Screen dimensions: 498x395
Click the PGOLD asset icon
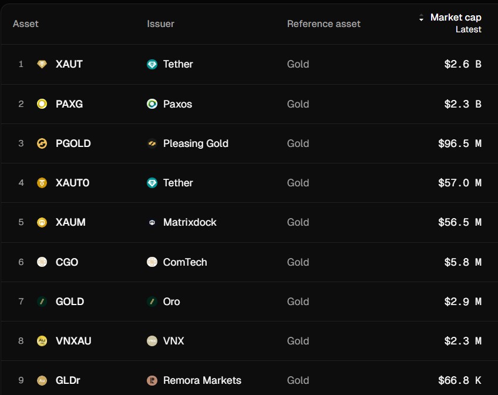tap(42, 143)
